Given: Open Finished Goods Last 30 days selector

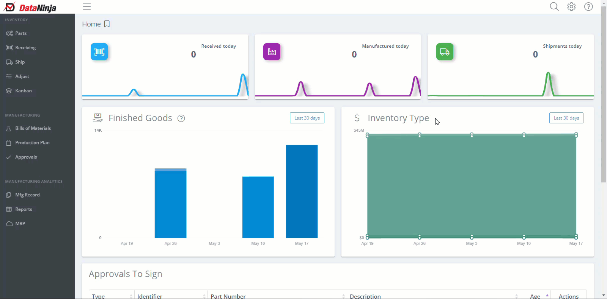Looking at the screenshot, I should (x=307, y=118).
